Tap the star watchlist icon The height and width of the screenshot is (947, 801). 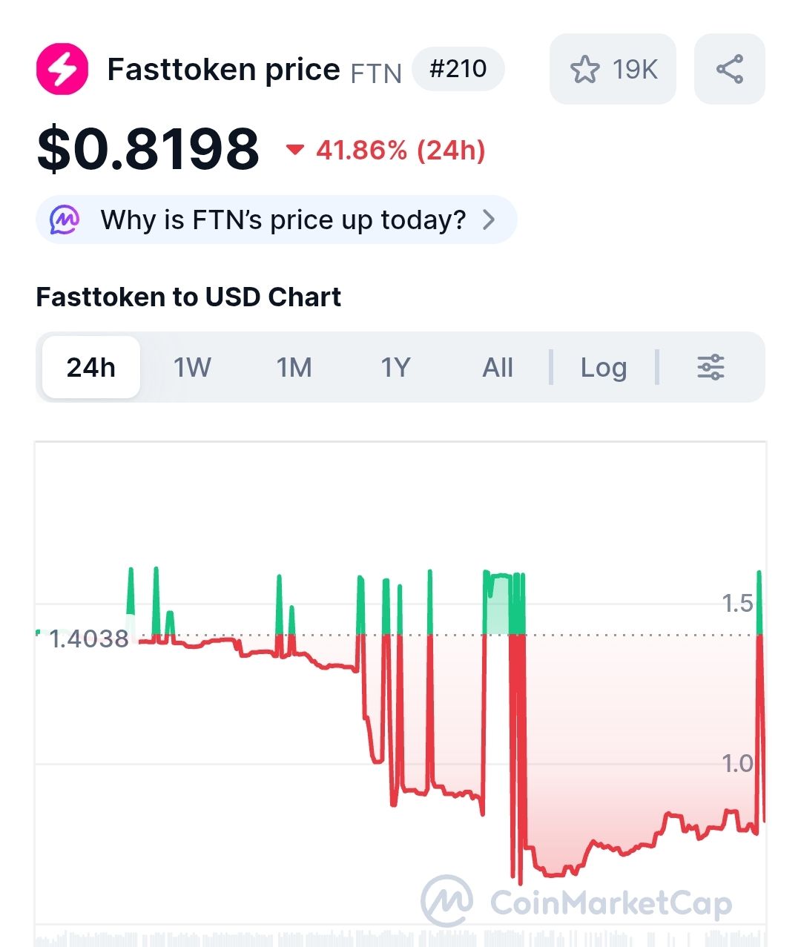pos(584,69)
